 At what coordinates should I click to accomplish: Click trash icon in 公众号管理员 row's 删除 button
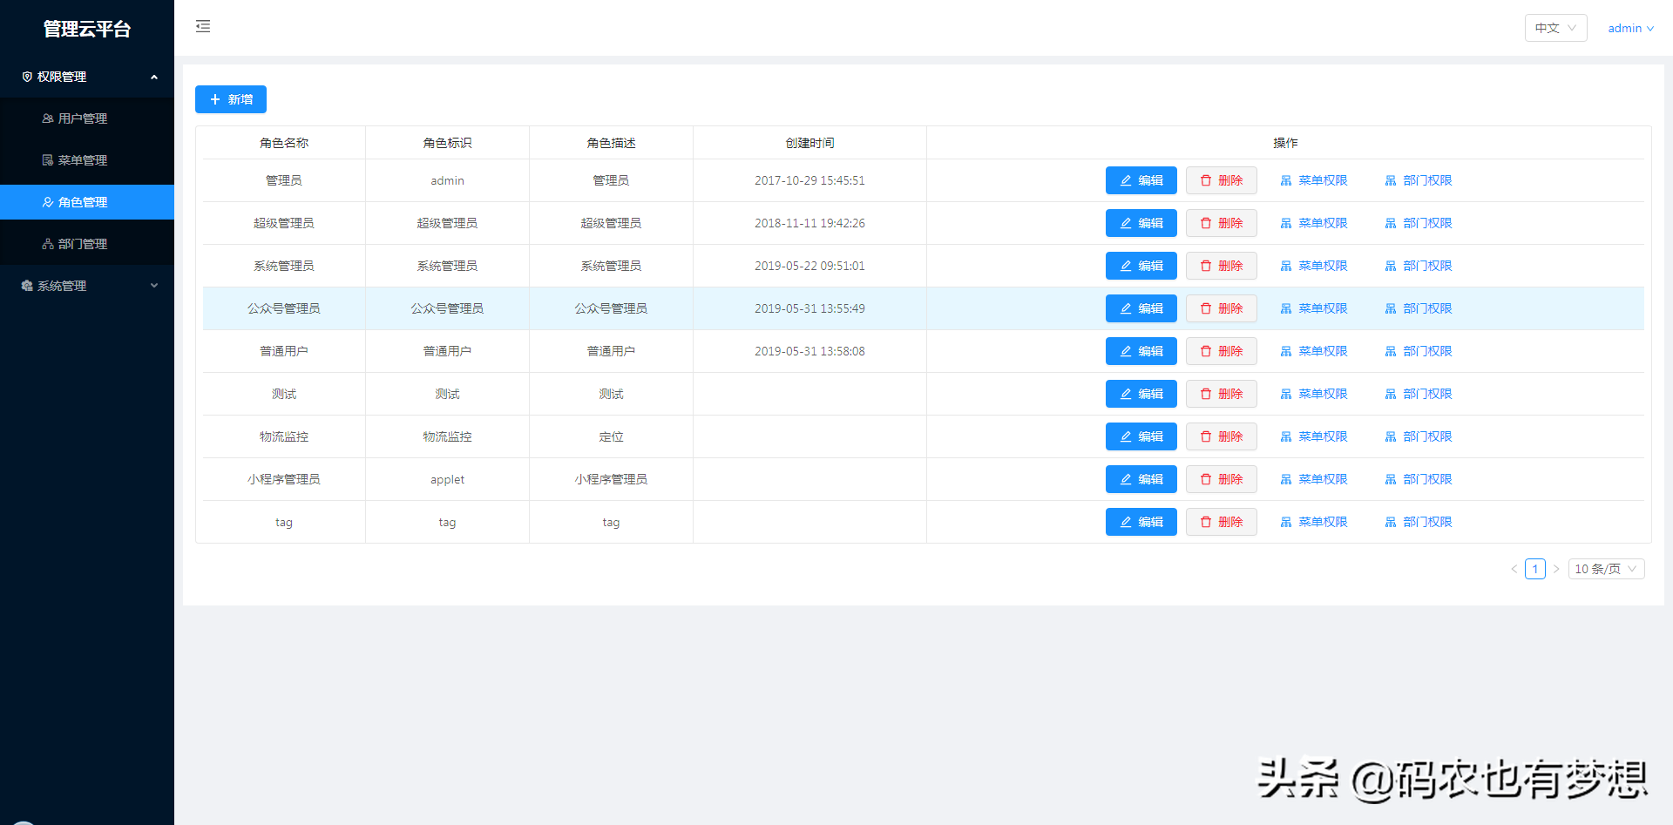[x=1206, y=308]
